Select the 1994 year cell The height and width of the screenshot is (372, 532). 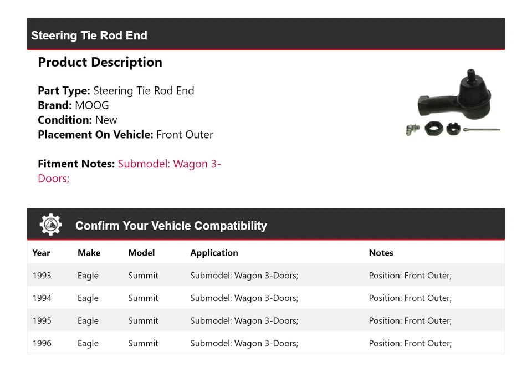click(x=42, y=298)
